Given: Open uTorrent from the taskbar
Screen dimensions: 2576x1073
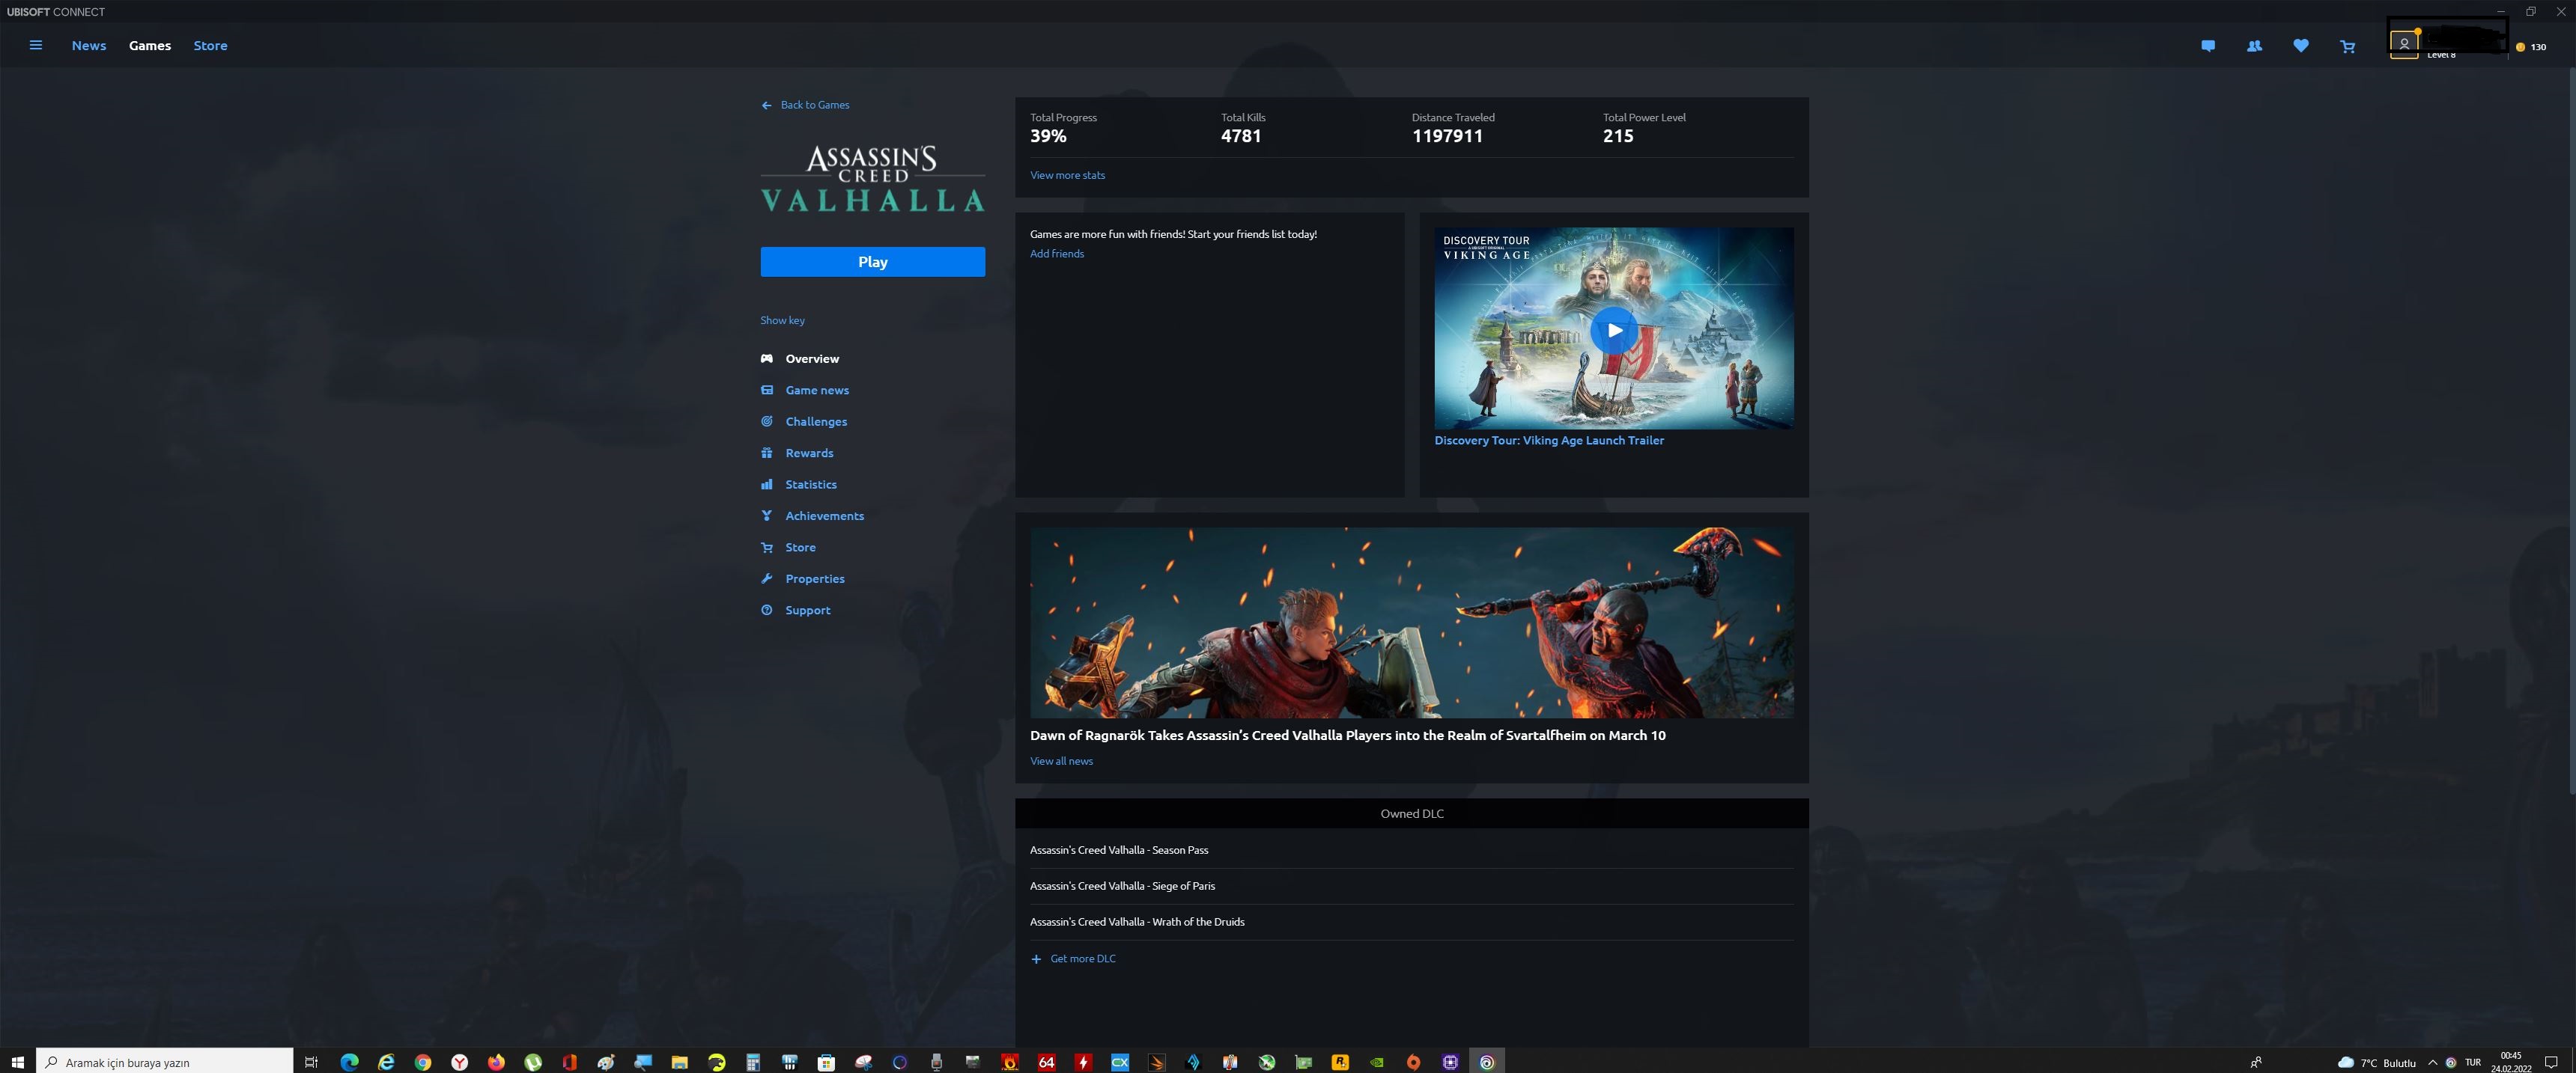Looking at the screenshot, I should [533, 1062].
